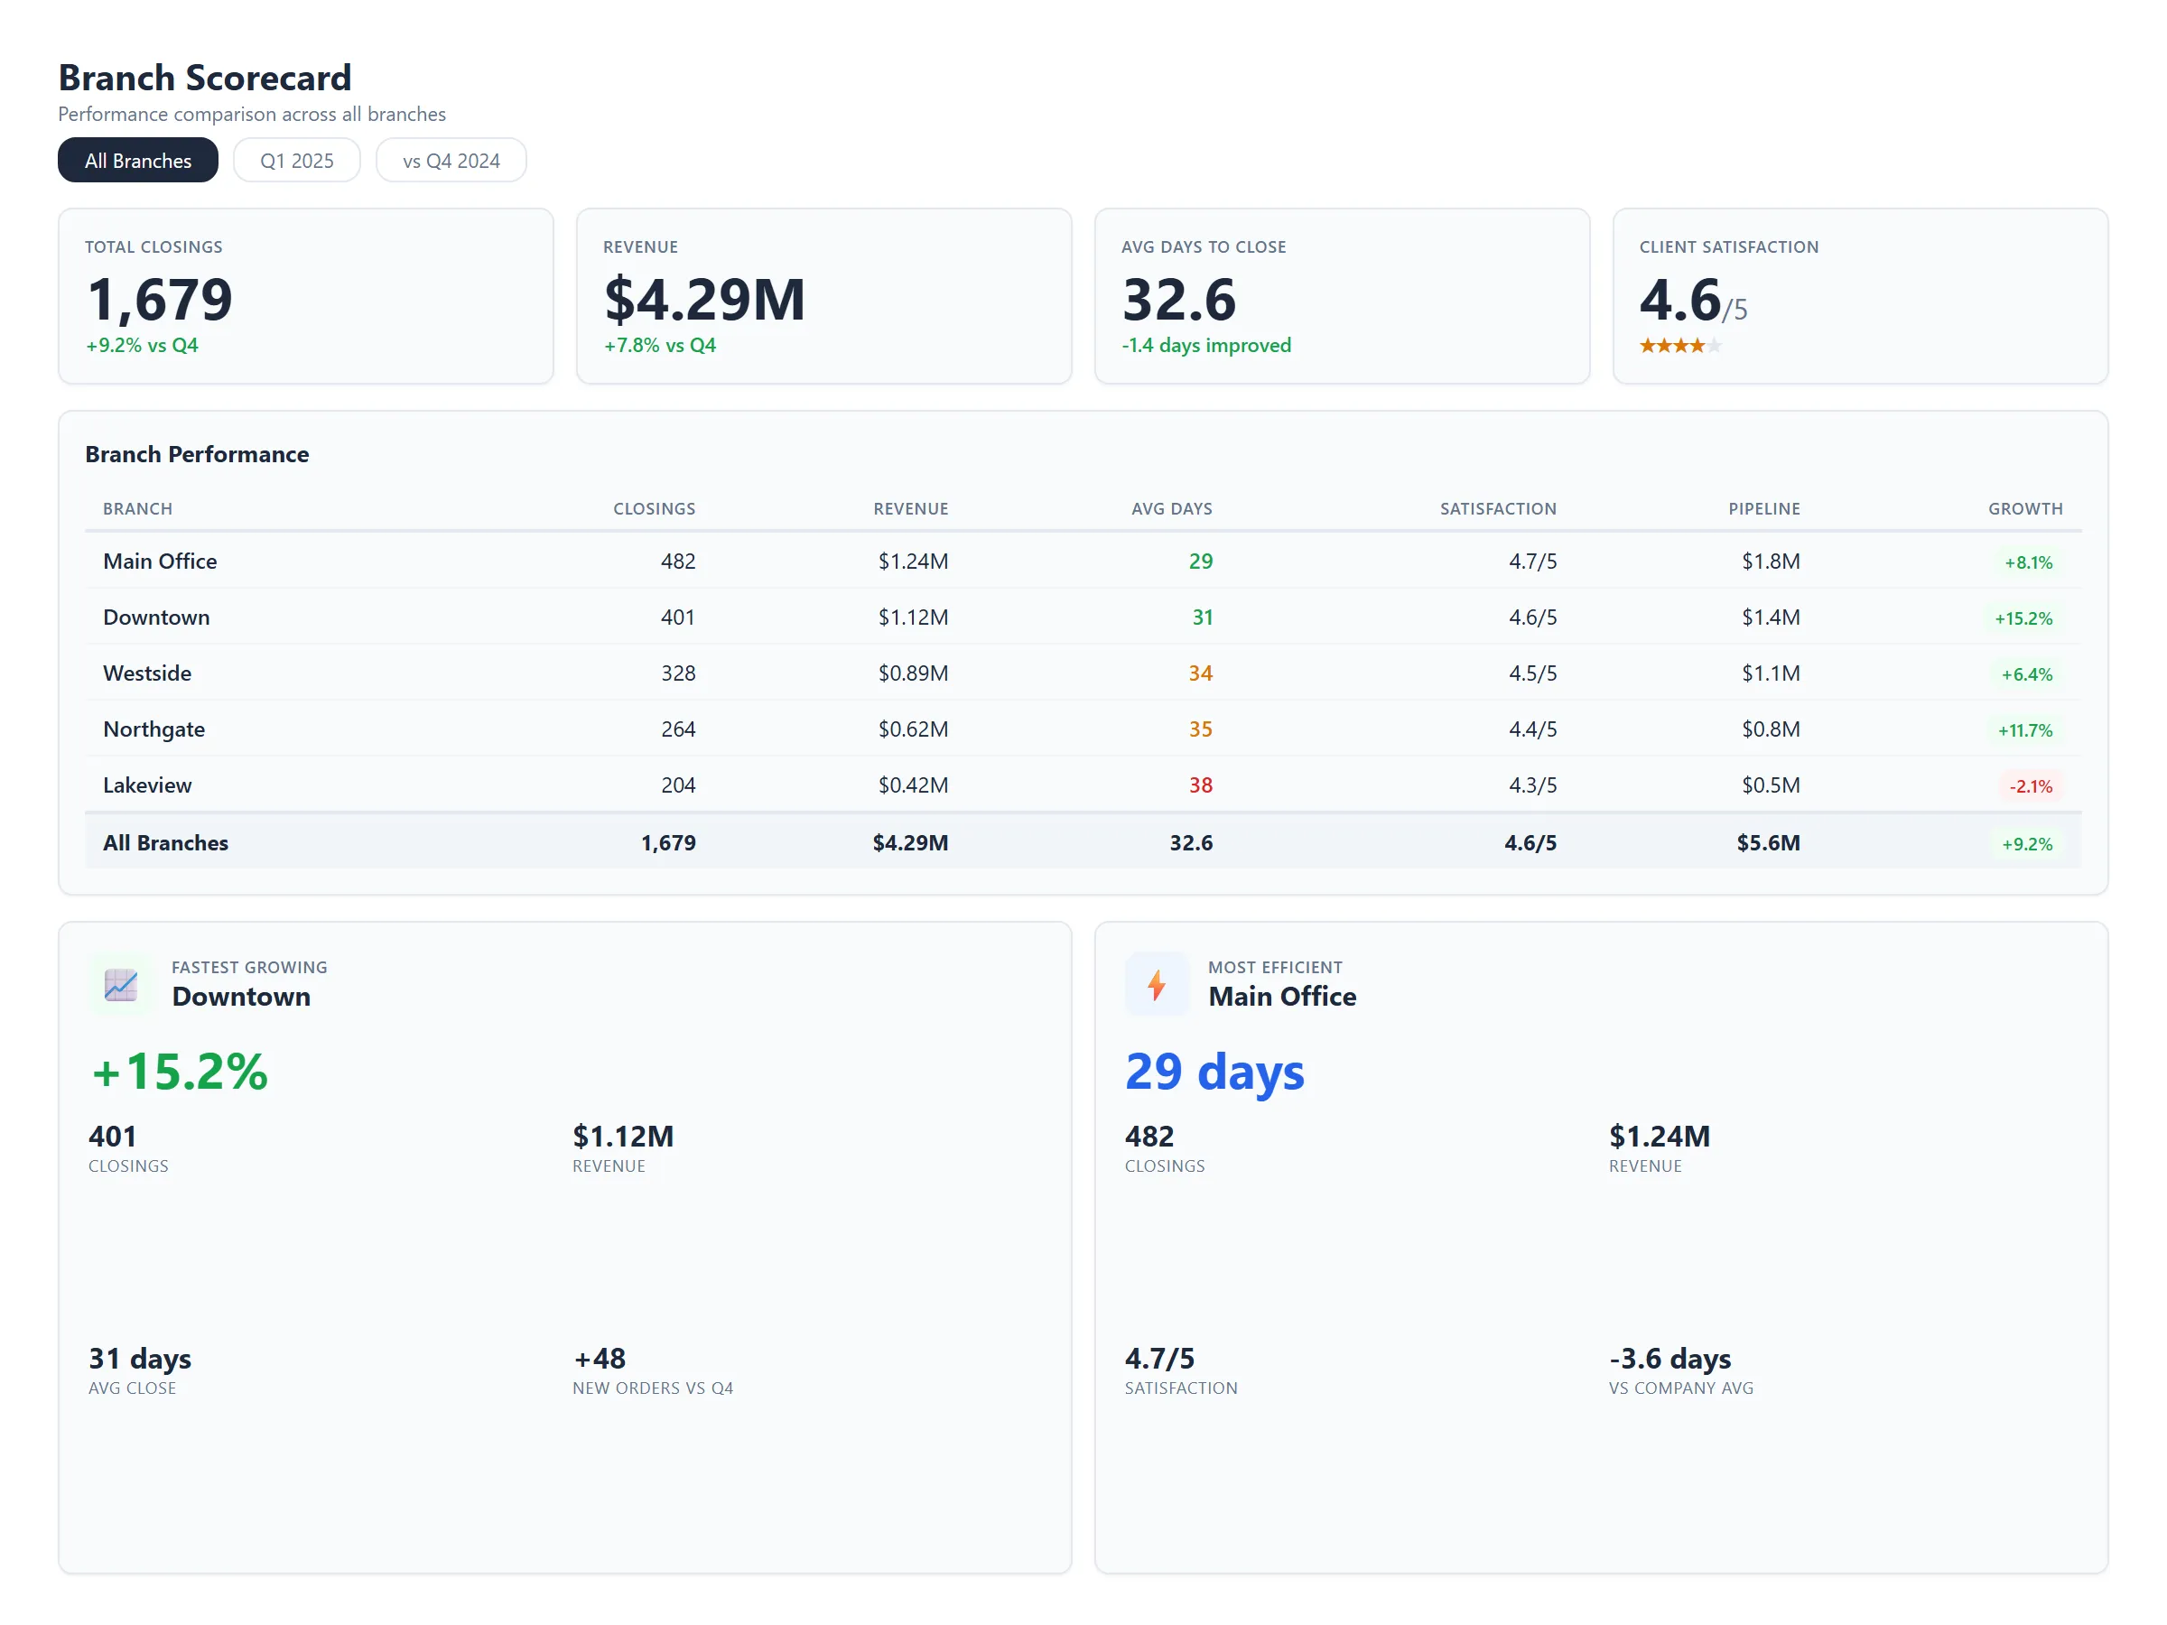Click the first star under 4.6/5 score
The image size is (2167, 1625).
(1650, 346)
